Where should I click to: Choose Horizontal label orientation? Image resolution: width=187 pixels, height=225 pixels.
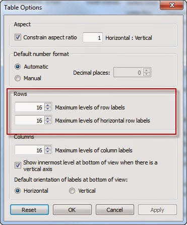(18, 191)
